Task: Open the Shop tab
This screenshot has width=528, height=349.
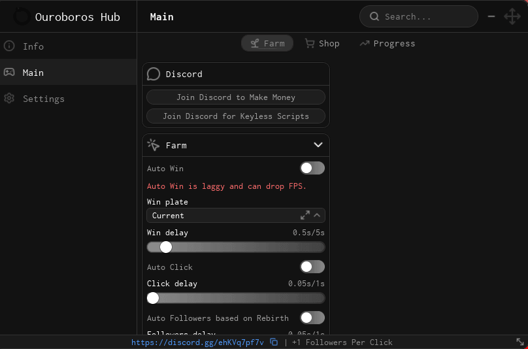Action: [322, 43]
